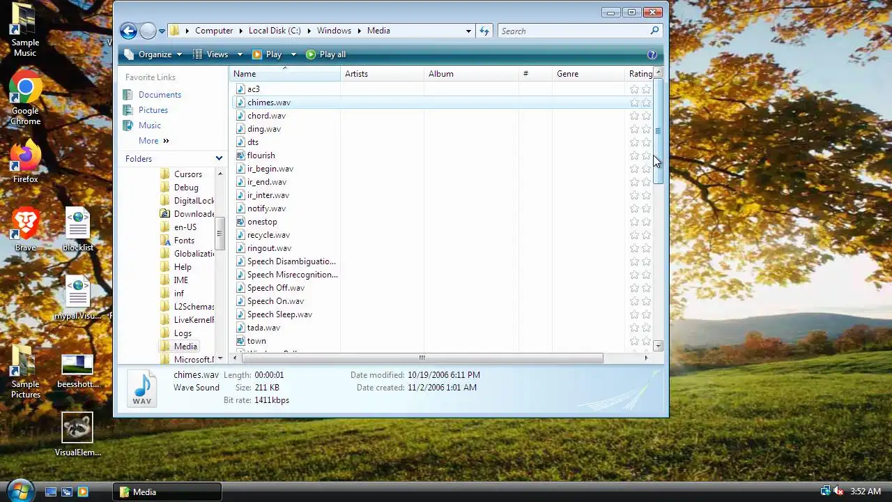892x502 pixels.
Task: Click Play all button
Action: point(325,54)
